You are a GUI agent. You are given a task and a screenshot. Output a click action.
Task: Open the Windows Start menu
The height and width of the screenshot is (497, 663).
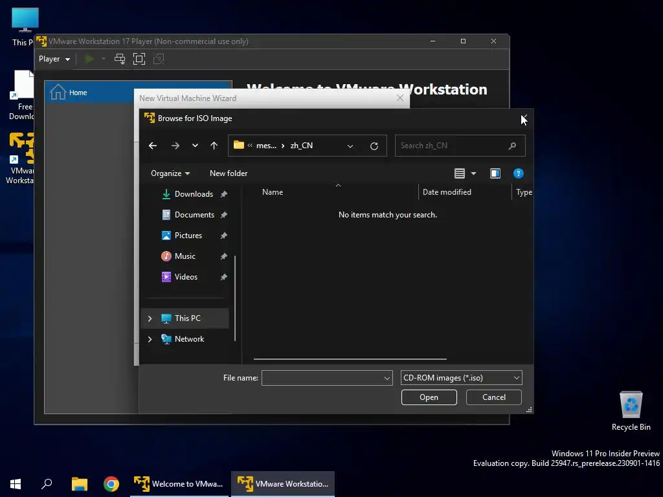(x=16, y=484)
